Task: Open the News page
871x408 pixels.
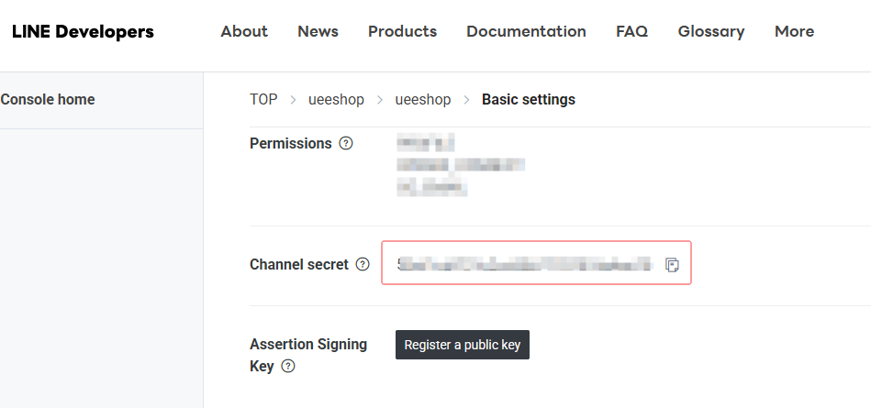Action: (318, 32)
